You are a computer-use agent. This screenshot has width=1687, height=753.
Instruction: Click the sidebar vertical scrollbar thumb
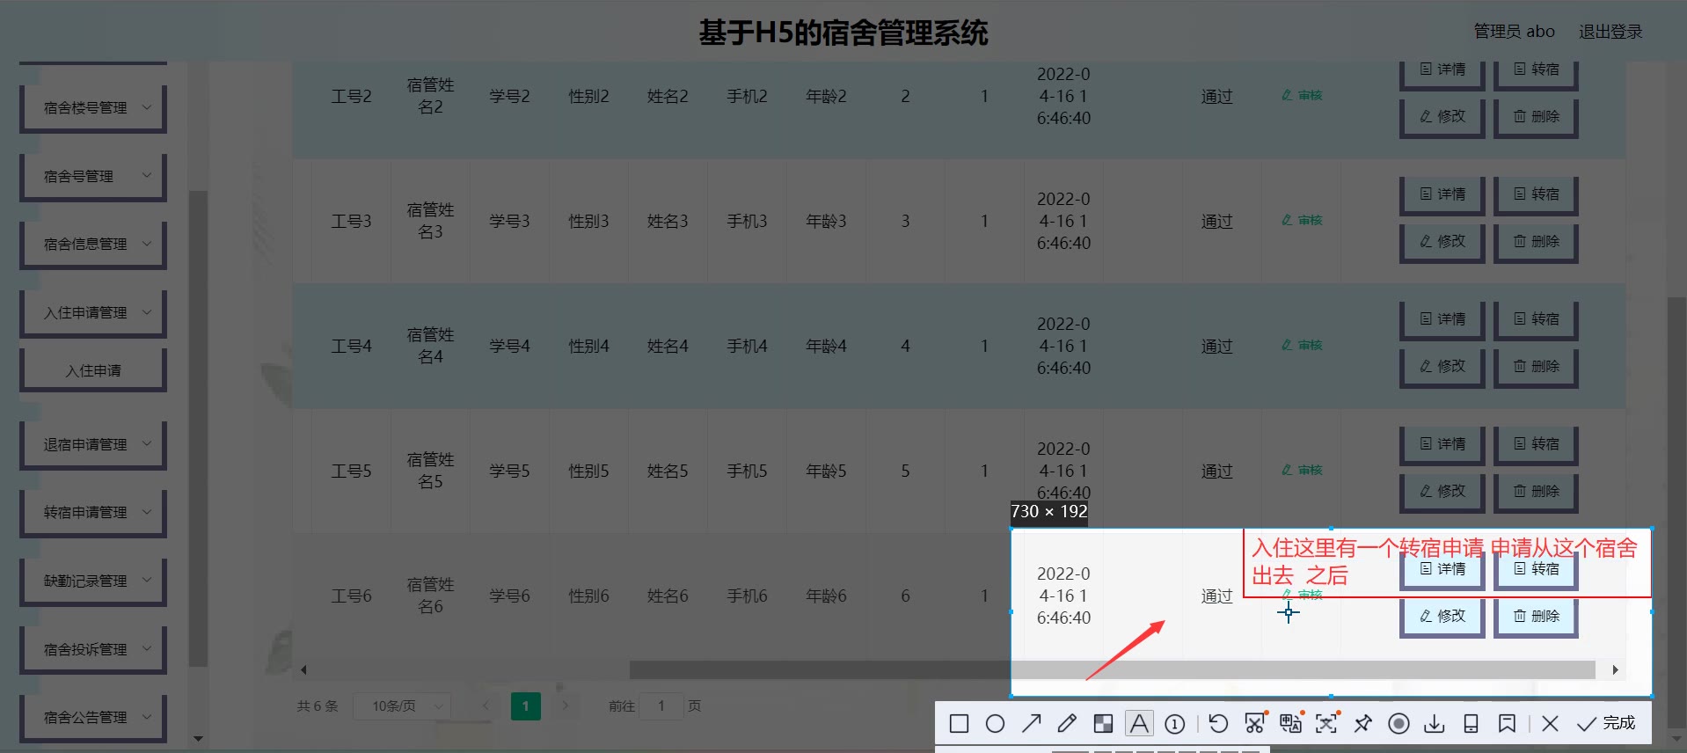[198, 428]
